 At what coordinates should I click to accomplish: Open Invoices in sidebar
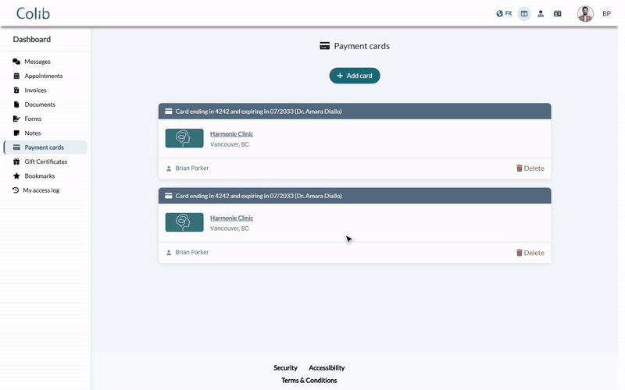click(35, 90)
